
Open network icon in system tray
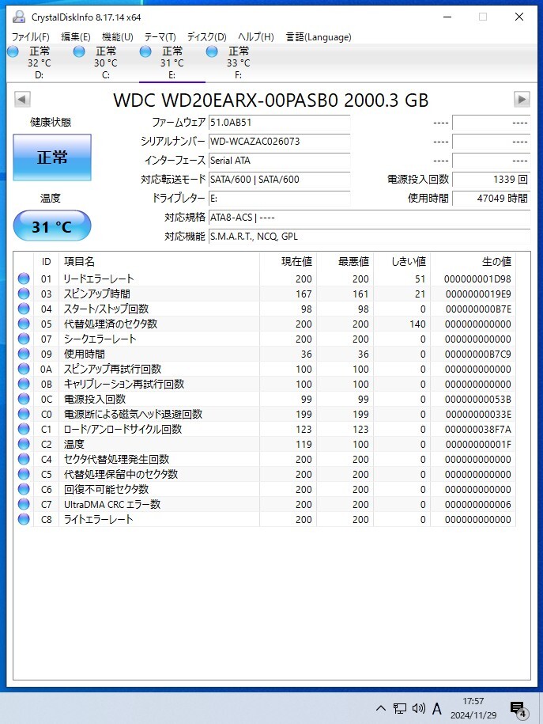[399, 708]
